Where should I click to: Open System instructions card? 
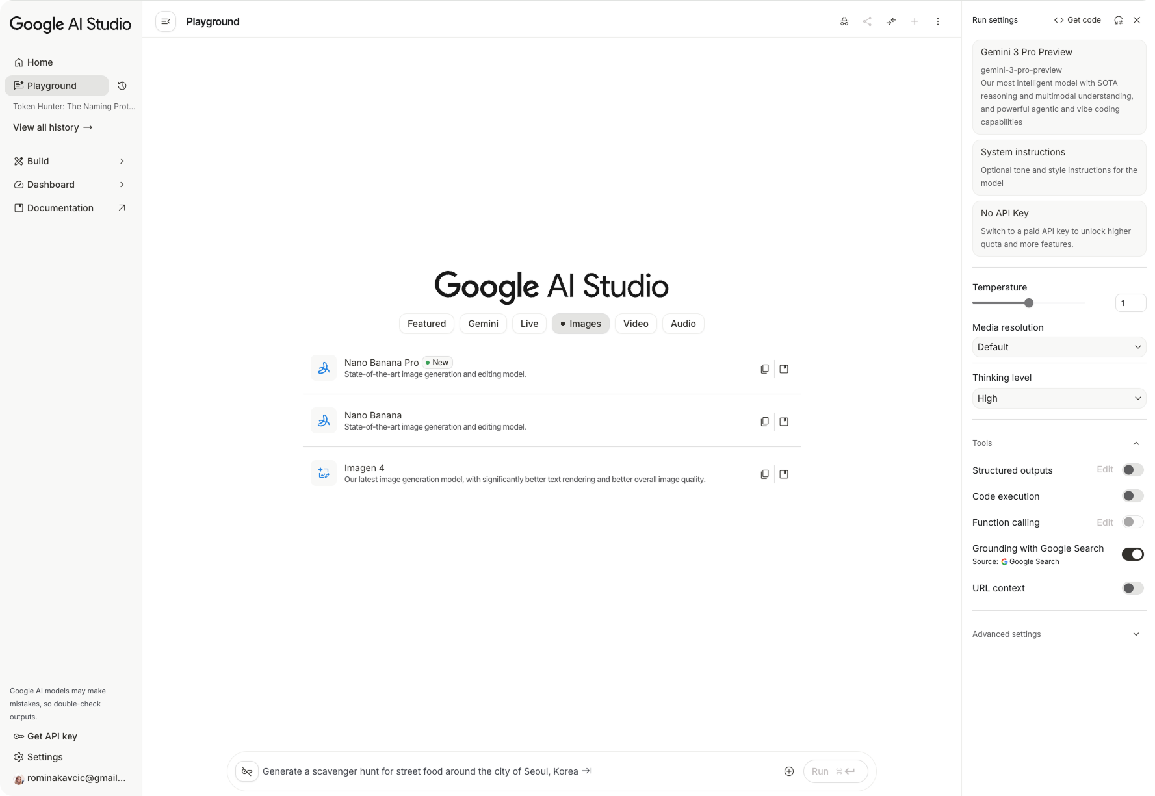tap(1059, 168)
